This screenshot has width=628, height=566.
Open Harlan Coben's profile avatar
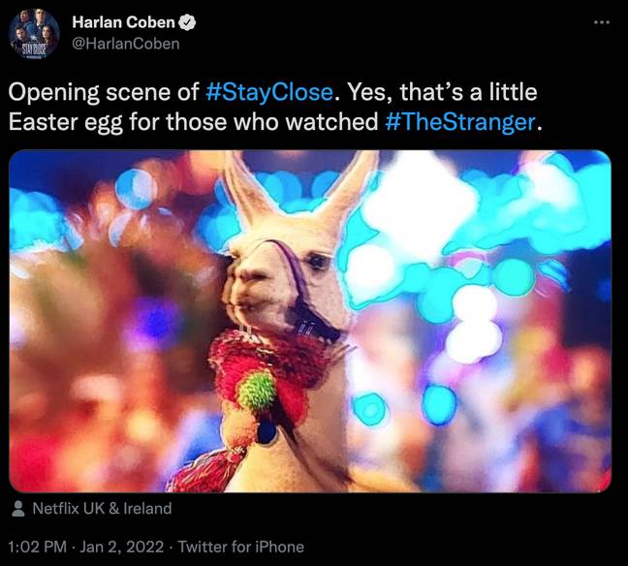34,34
